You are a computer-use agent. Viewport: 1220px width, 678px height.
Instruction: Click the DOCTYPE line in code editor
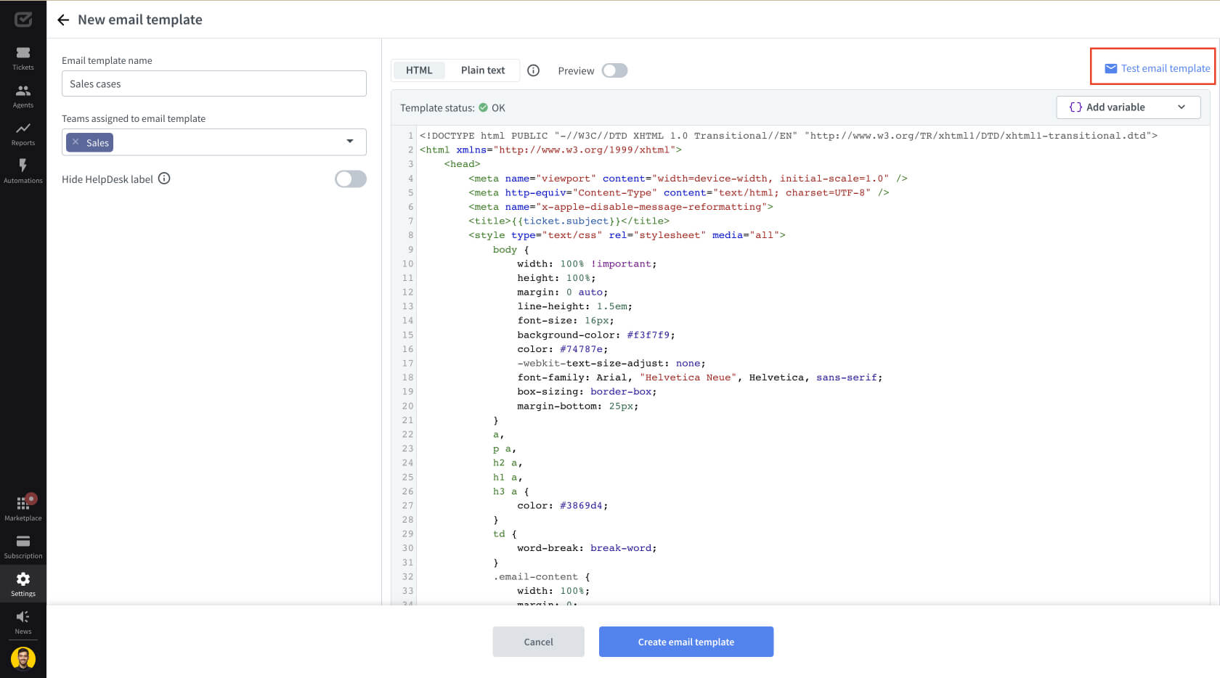(789, 136)
